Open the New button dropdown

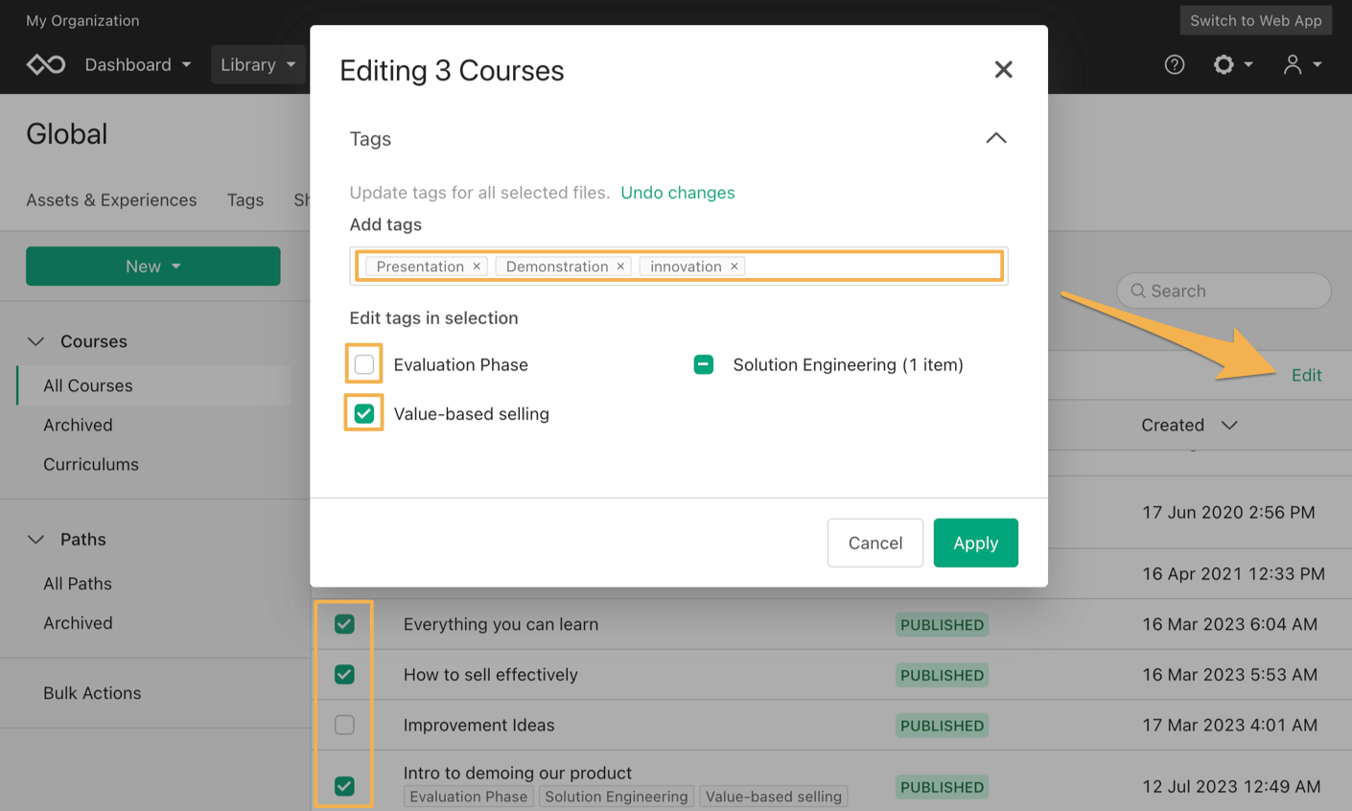coord(153,266)
